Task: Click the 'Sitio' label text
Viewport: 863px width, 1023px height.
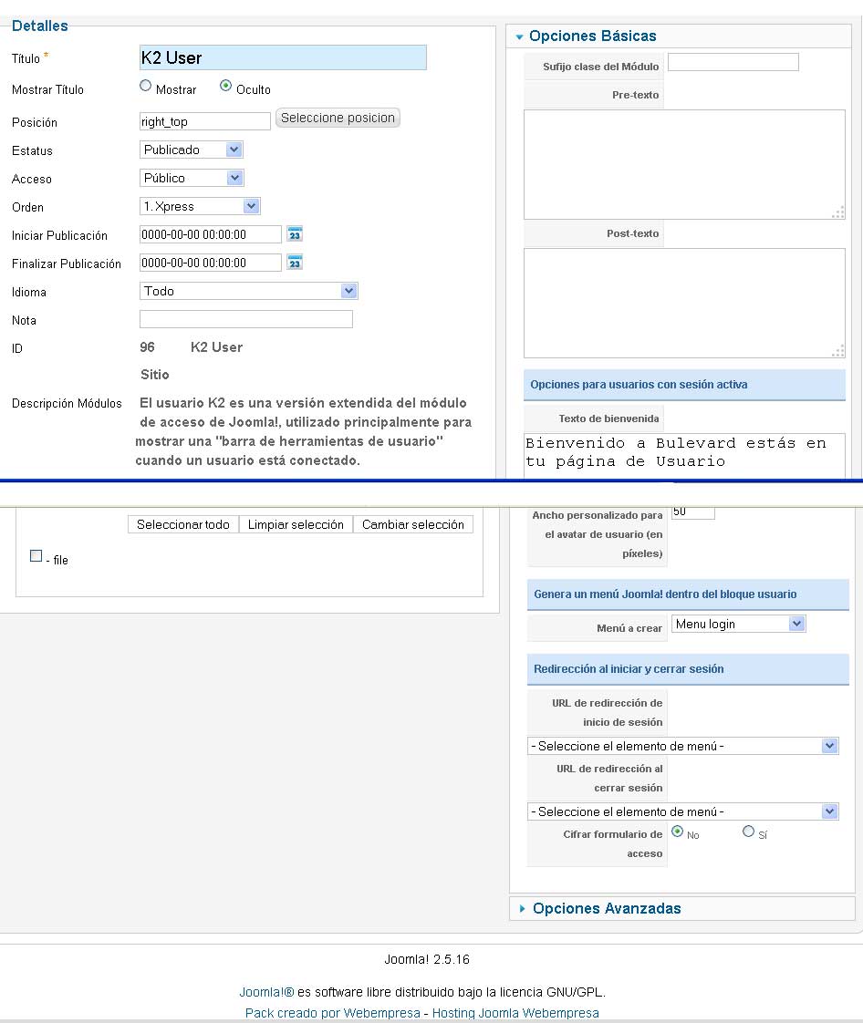Action: [x=155, y=375]
